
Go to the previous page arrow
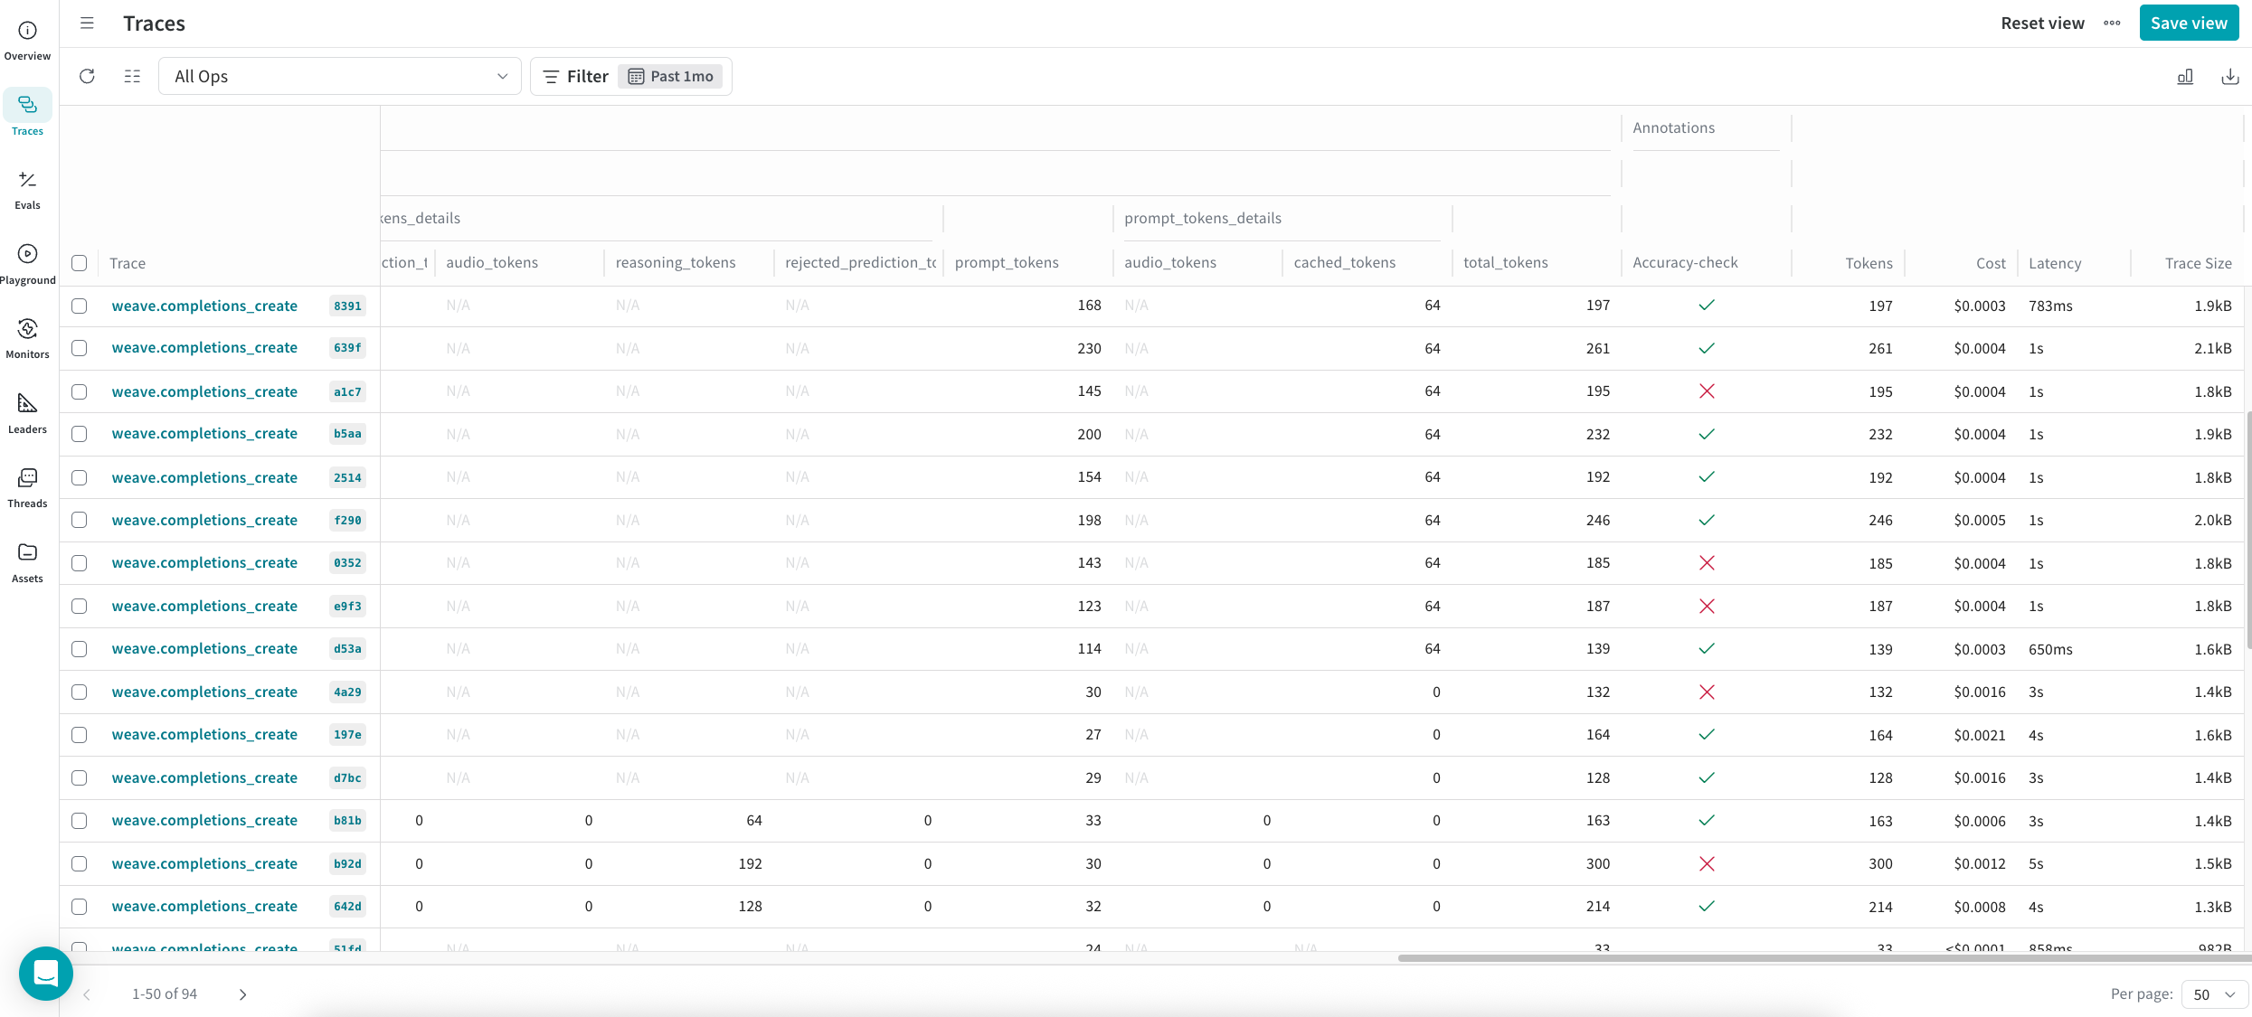pos(87,994)
